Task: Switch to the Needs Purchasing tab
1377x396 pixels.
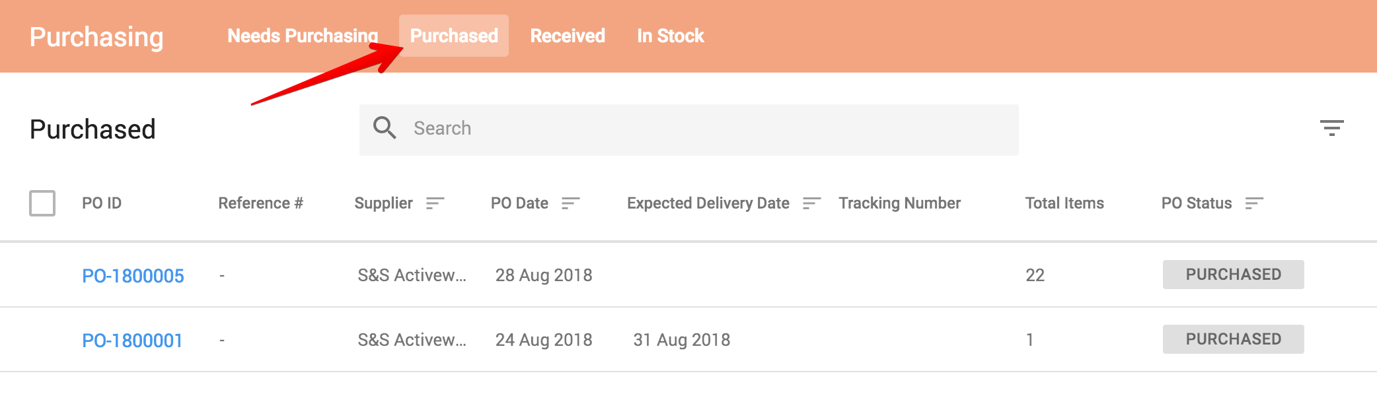Action: click(303, 36)
